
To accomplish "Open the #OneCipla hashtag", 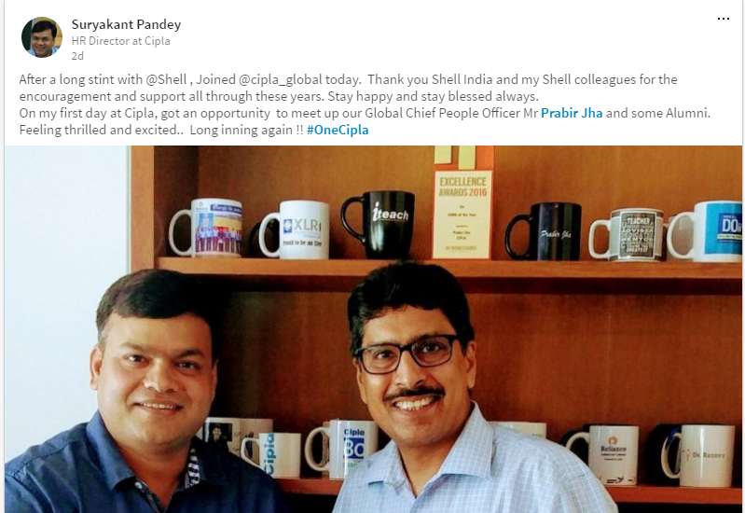I will pyautogui.click(x=338, y=130).
